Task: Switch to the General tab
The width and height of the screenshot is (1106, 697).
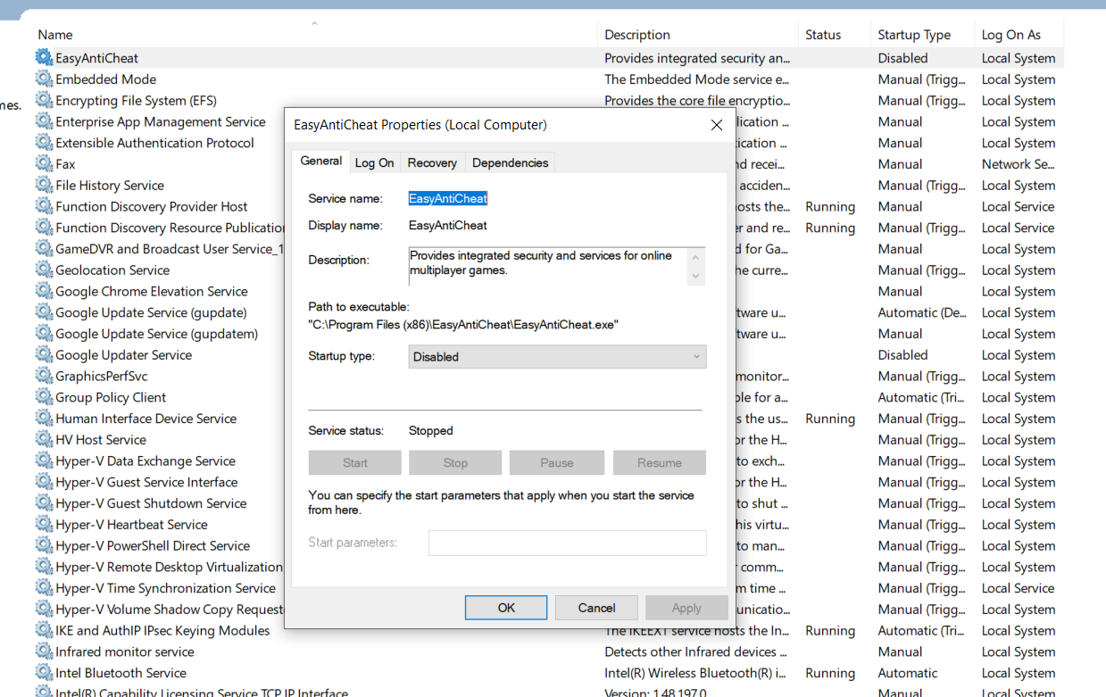Action: (x=320, y=161)
